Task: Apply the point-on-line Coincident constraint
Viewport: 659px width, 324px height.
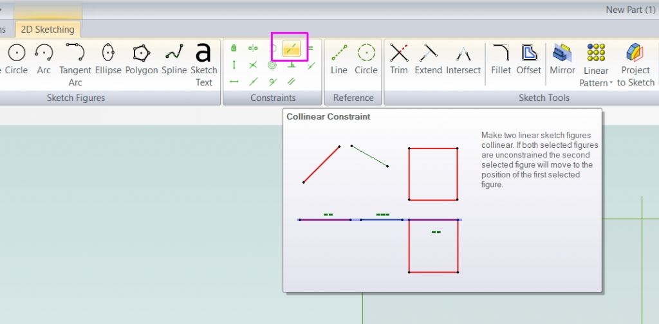Action: pyautogui.click(x=311, y=65)
